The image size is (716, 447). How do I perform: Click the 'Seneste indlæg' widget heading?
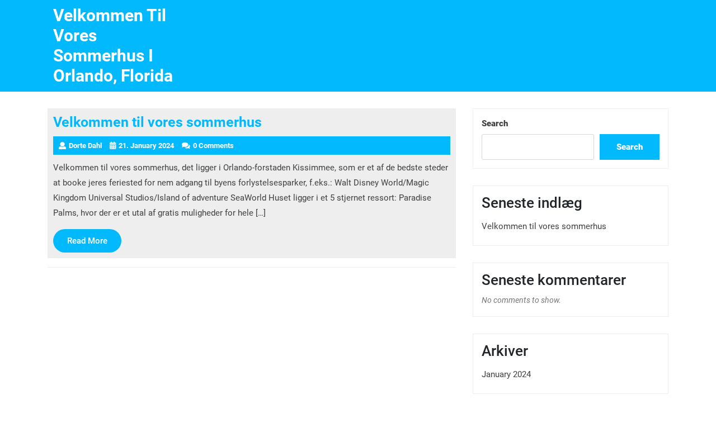531,203
